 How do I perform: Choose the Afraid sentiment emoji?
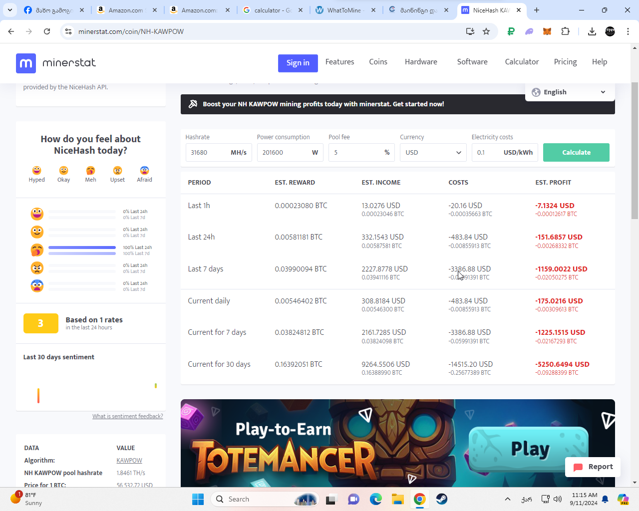(x=144, y=171)
